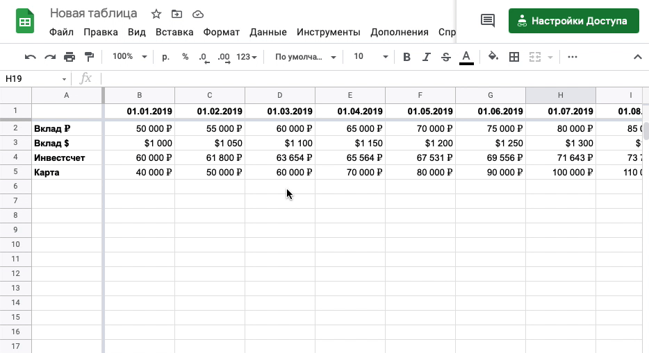649x353 pixels.
Task: Open the comments history icon
Action: pyautogui.click(x=488, y=21)
